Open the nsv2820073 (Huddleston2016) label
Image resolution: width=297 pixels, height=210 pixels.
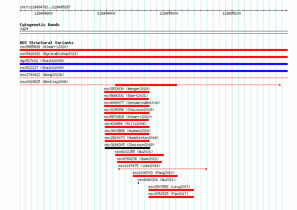click(131, 138)
